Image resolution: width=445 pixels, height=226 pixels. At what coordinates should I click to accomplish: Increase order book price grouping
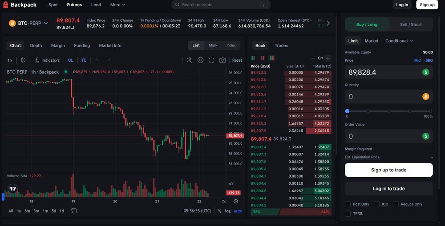click(328, 58)
